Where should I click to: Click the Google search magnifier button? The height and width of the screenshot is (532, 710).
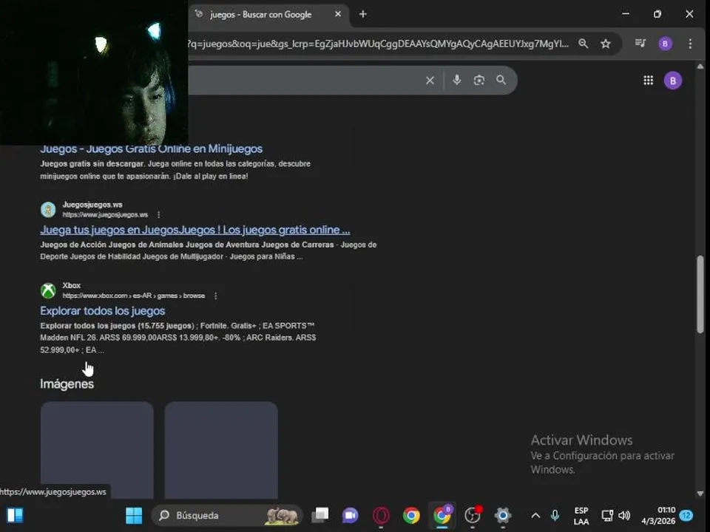pos(501,80)
